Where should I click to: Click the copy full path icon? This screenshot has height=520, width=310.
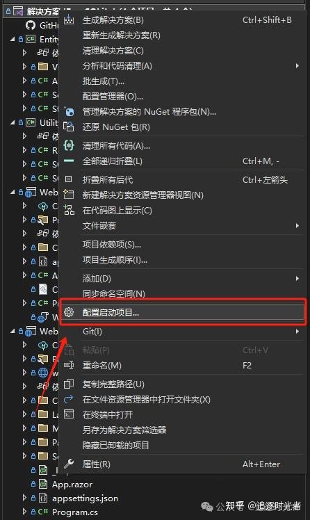point(69,384)
